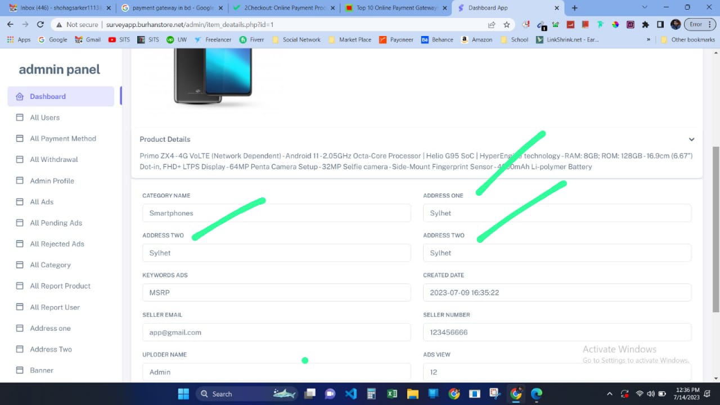Click the Dashboard home icon in sidebar
This screenshot has height=405, width=720.
point(20,97)
